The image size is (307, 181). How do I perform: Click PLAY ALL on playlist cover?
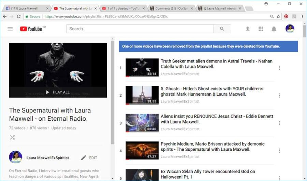click(58, 92)
